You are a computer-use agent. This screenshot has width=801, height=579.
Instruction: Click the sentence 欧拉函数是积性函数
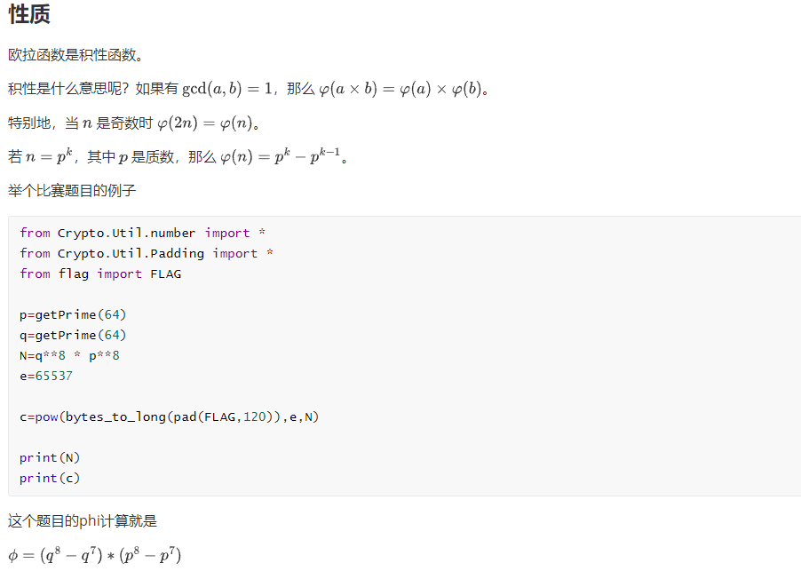tap(75, 55)
